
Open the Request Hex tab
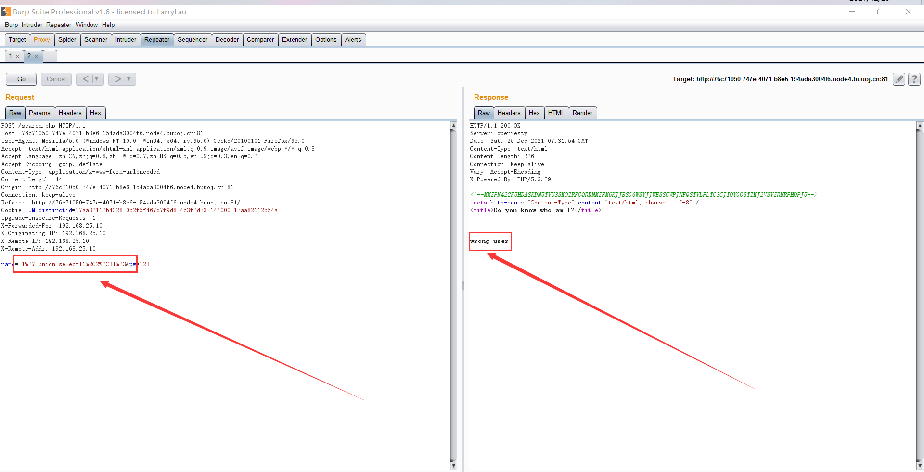tap(96, 113)
